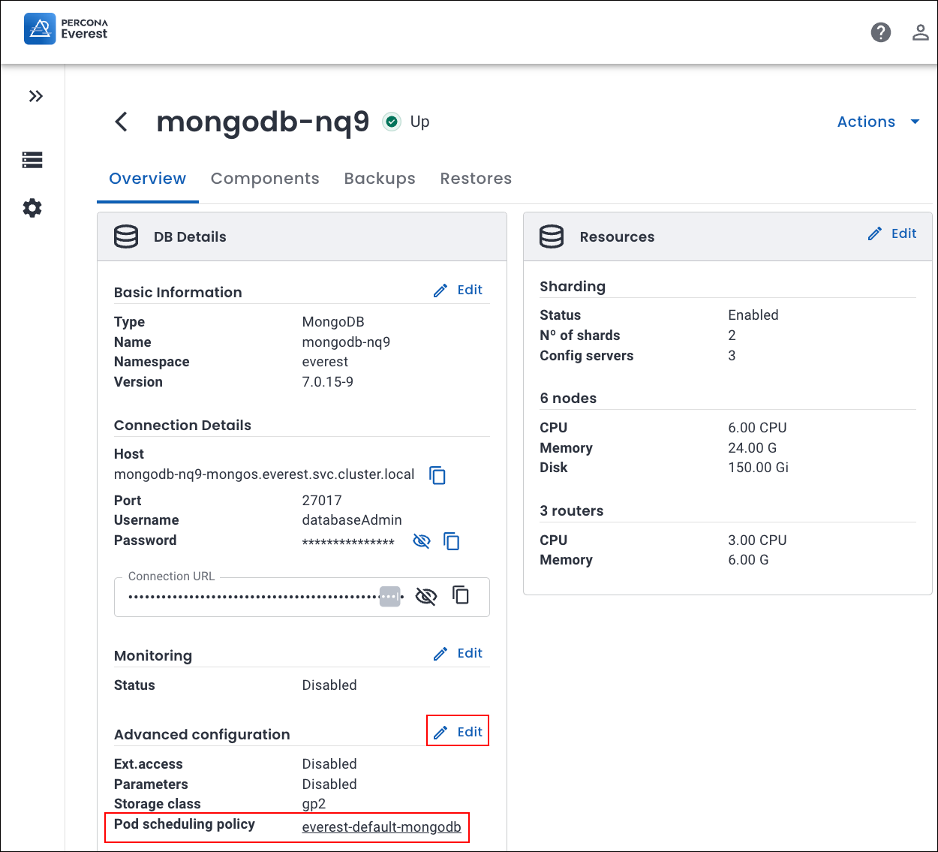938x852 pixels.
Task: Open the user profile icon
Action: 920,32
